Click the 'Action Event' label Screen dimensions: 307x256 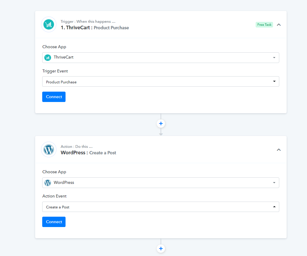pyautogui.click(x=54, y=196)
